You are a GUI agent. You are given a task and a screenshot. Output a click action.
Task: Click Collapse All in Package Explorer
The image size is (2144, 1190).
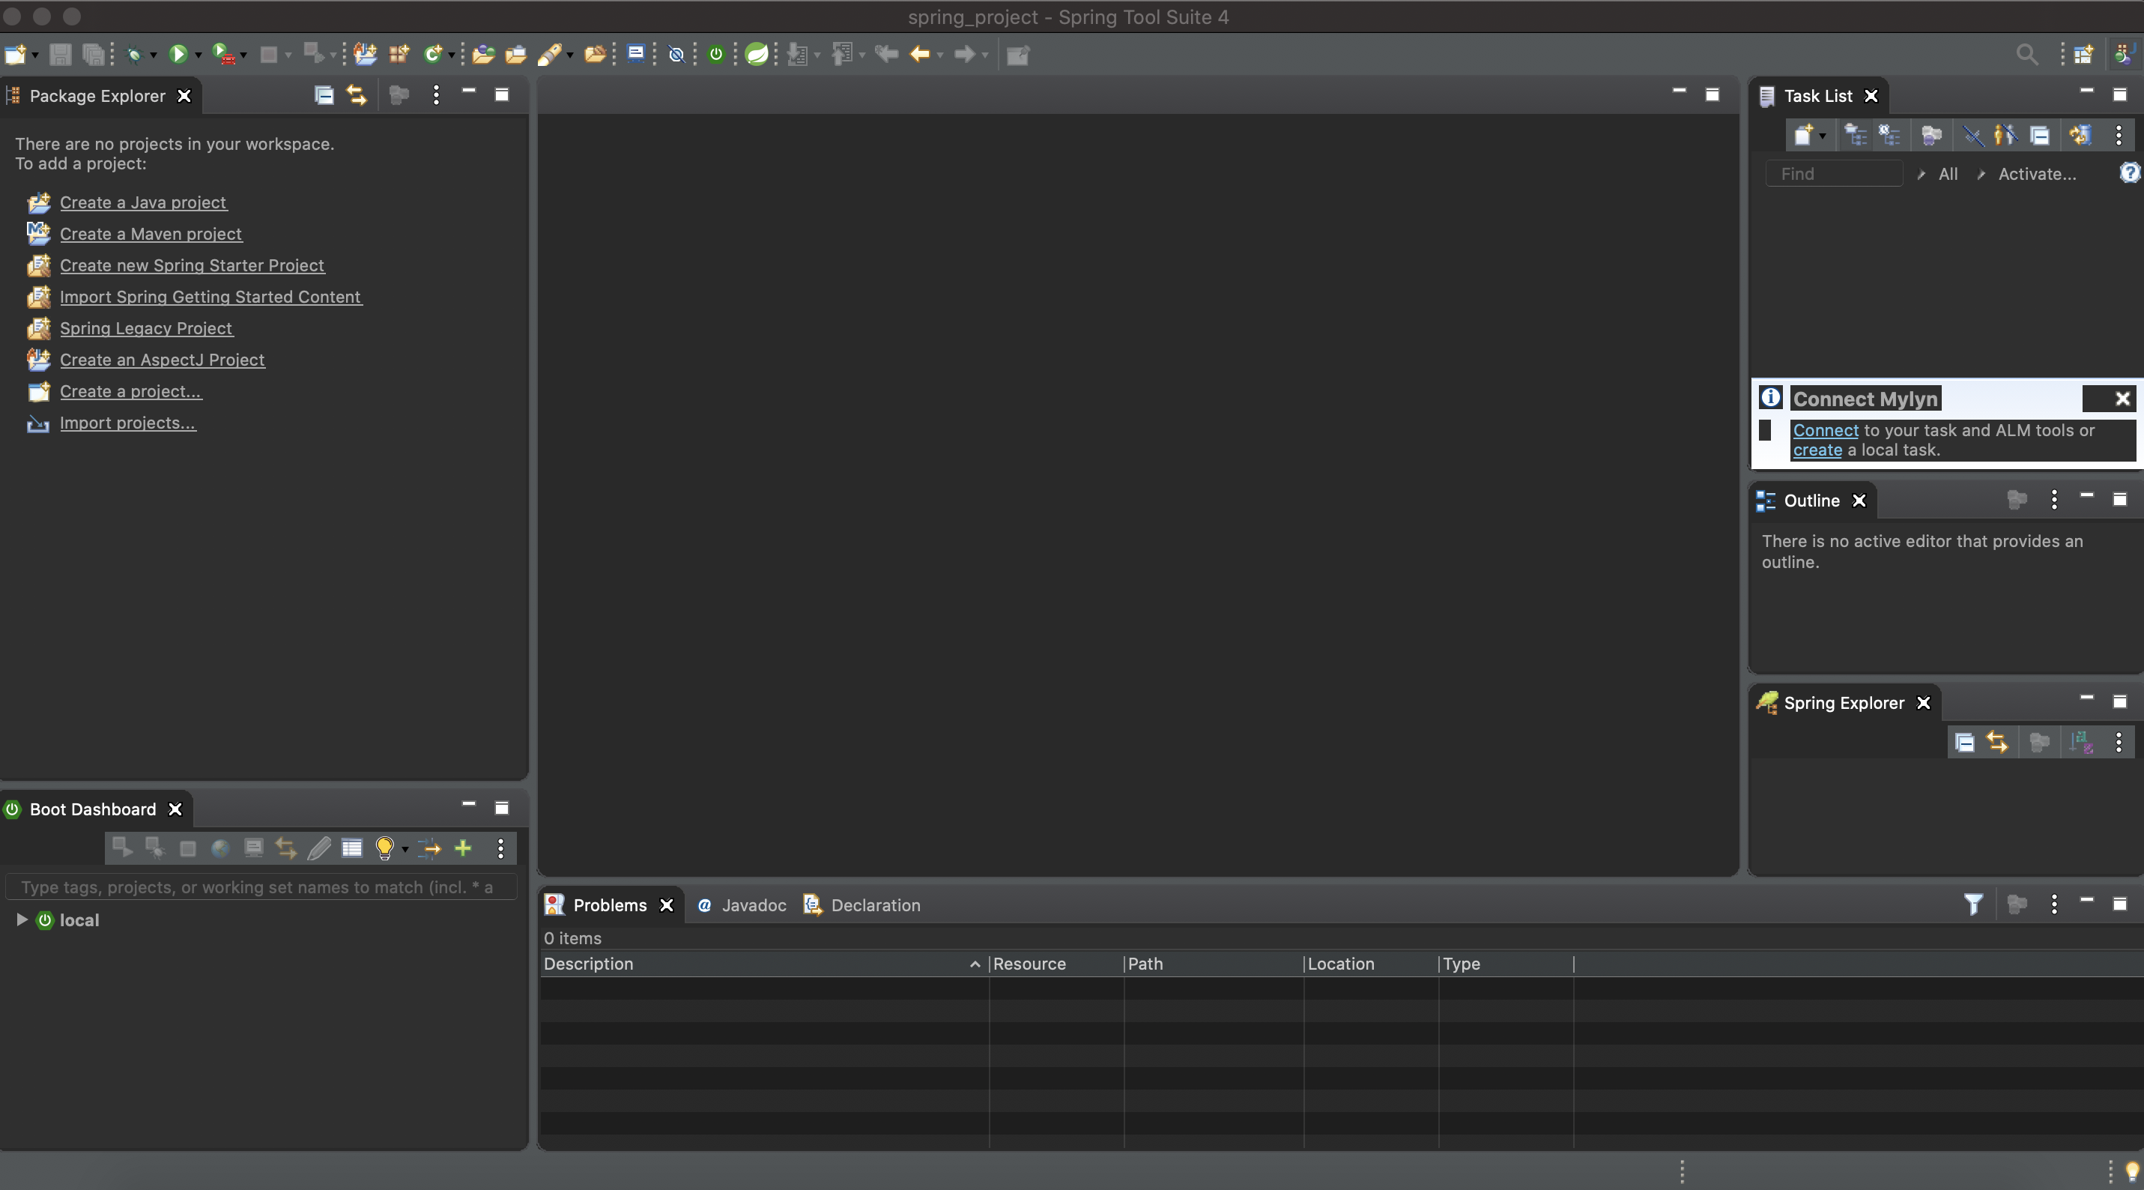coord(324,96)
